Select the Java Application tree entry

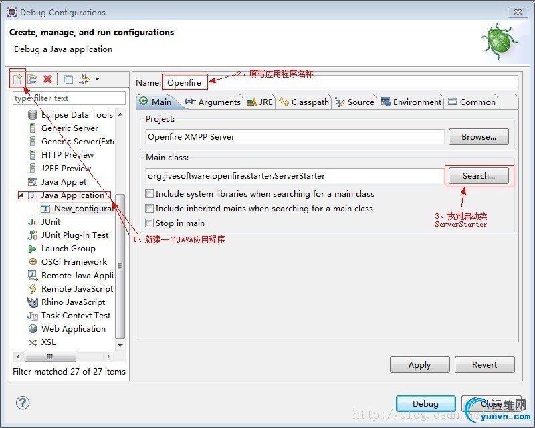tap(73, 195)
